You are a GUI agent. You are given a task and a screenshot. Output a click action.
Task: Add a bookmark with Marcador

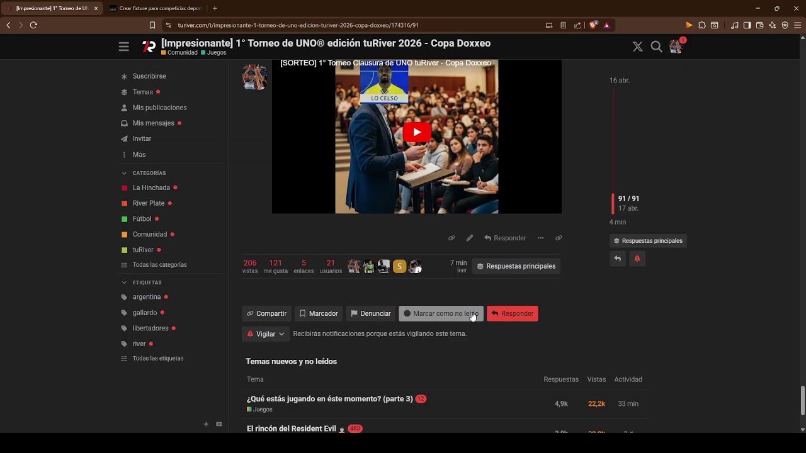(319, 313)
